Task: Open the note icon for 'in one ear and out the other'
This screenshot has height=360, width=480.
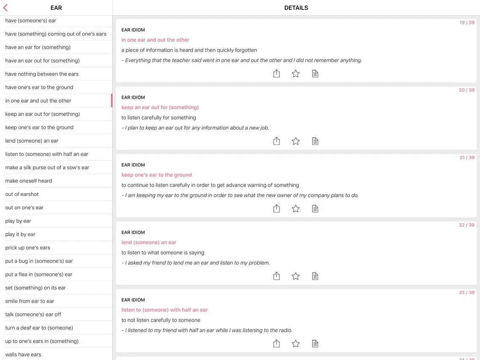Action: [x=315, y=74]
